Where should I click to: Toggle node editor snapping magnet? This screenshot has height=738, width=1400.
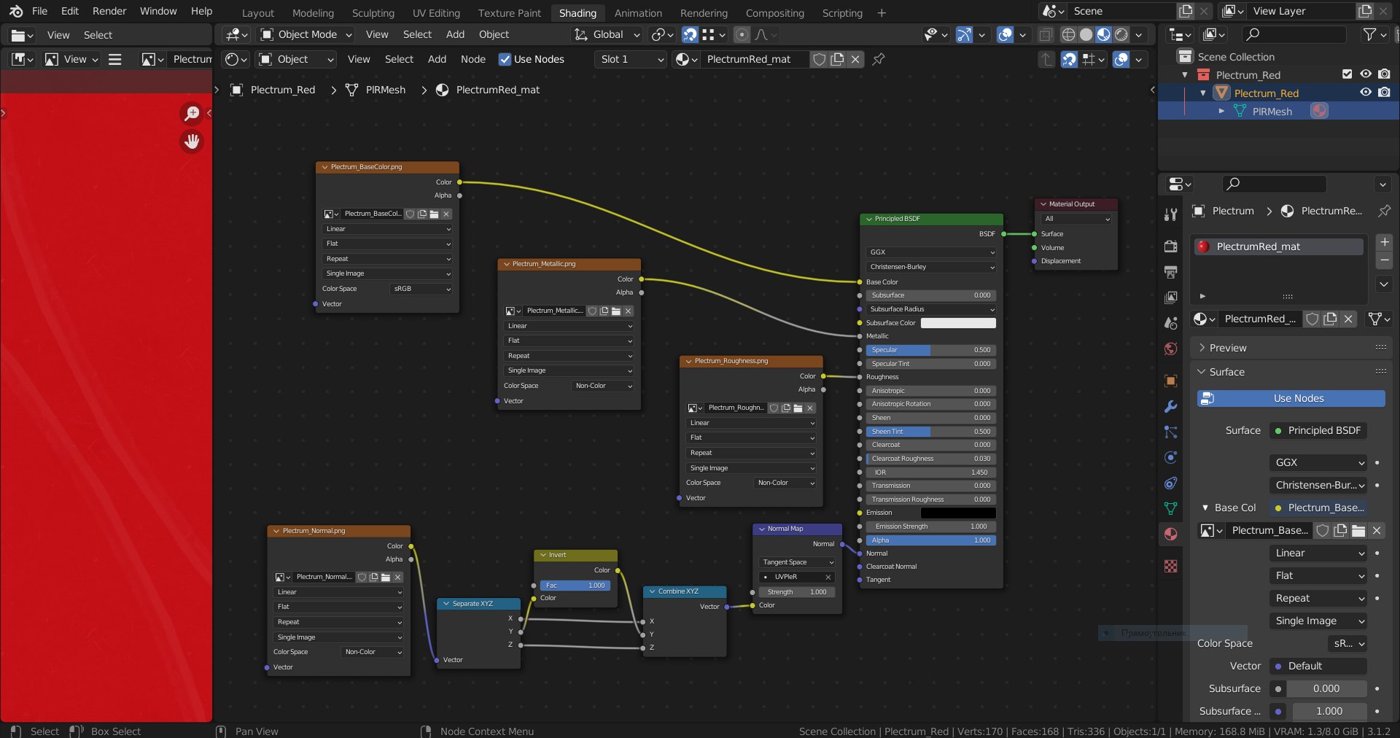click(1069, 59)
